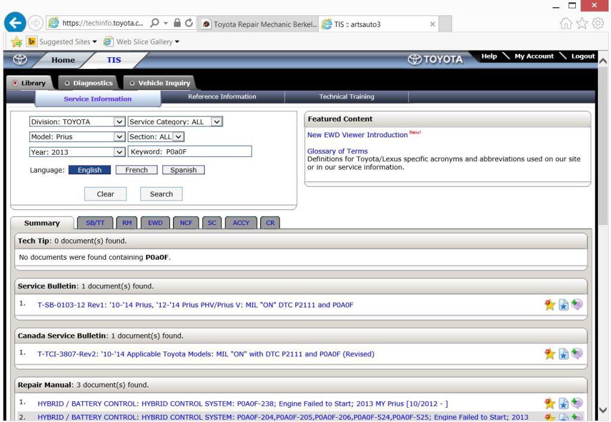This screenshot has width=611, height=422.
Task: Click the document-star icon for P0A0F-238 manual
Action: click(563, 403)
